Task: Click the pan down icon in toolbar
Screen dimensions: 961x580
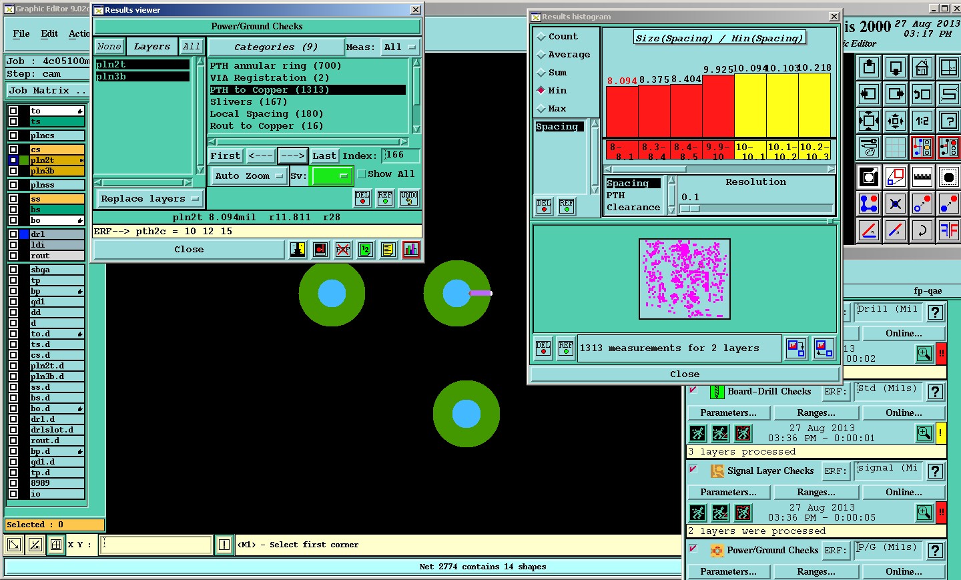Action: [x=896, y=67]
